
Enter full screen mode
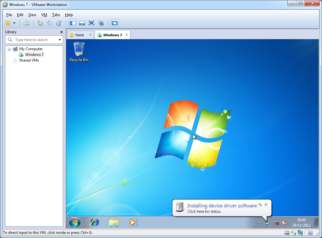92,23
